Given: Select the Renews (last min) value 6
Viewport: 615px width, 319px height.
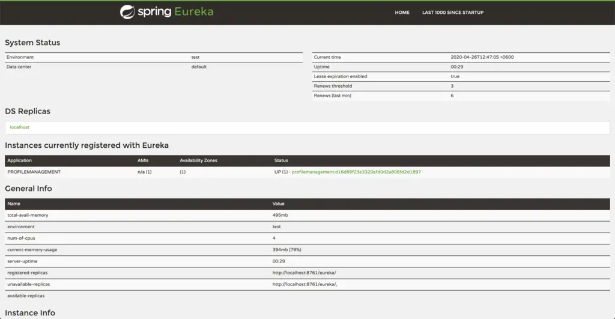Looking at the screenshot, I should tap(452, 96).
